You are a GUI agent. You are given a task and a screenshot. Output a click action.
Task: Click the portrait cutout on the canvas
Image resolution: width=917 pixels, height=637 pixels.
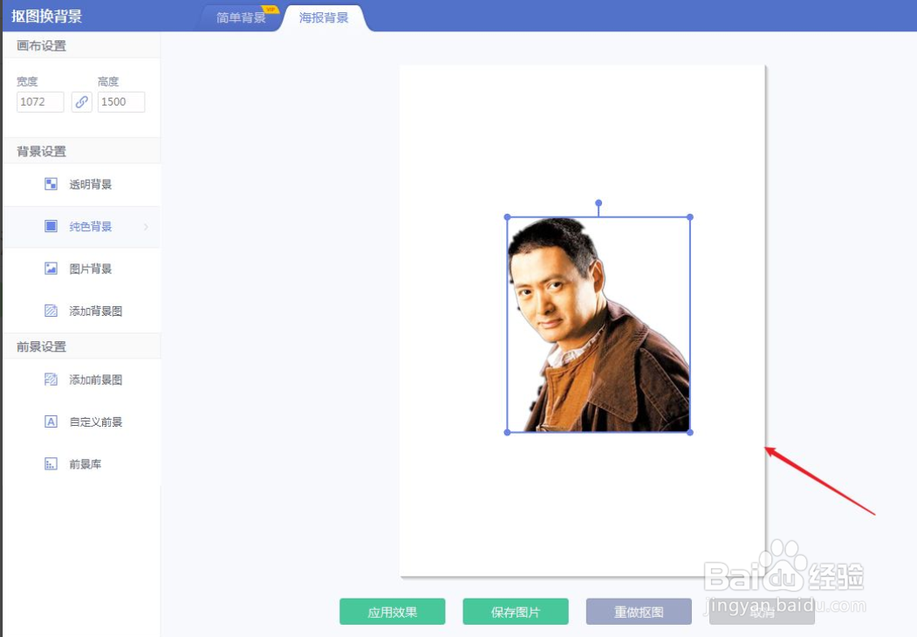(x=599, y=325)
